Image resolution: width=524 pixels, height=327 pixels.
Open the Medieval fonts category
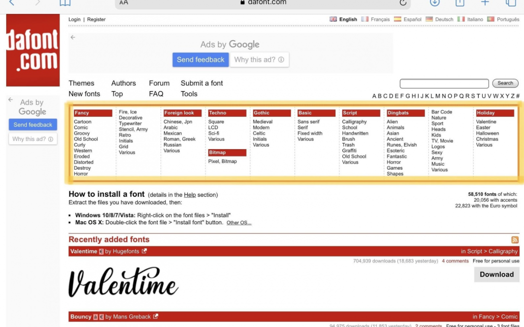pos(262,122)
